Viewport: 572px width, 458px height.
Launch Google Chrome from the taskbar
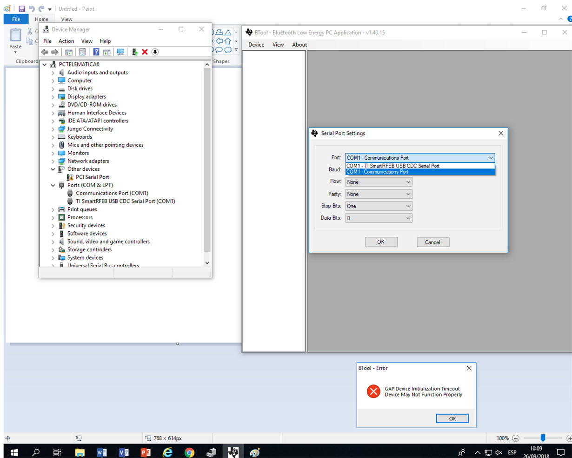tap(189, 451)
